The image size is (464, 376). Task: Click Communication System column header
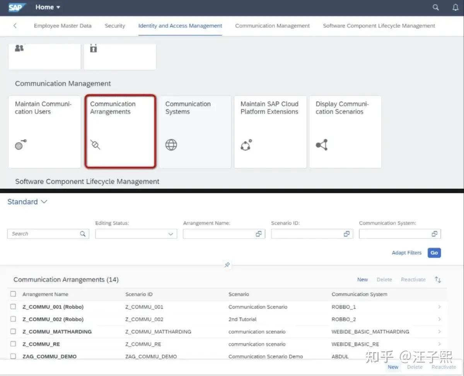[x=359, y=294]
